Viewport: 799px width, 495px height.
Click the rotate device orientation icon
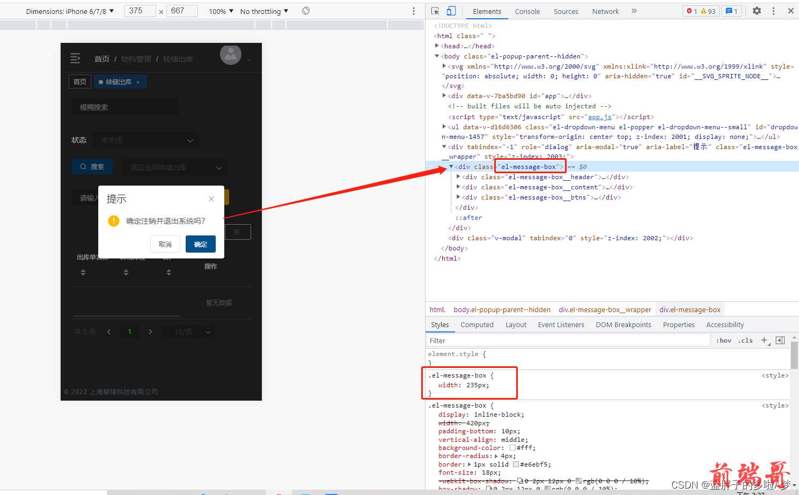[x=306, y=11]
